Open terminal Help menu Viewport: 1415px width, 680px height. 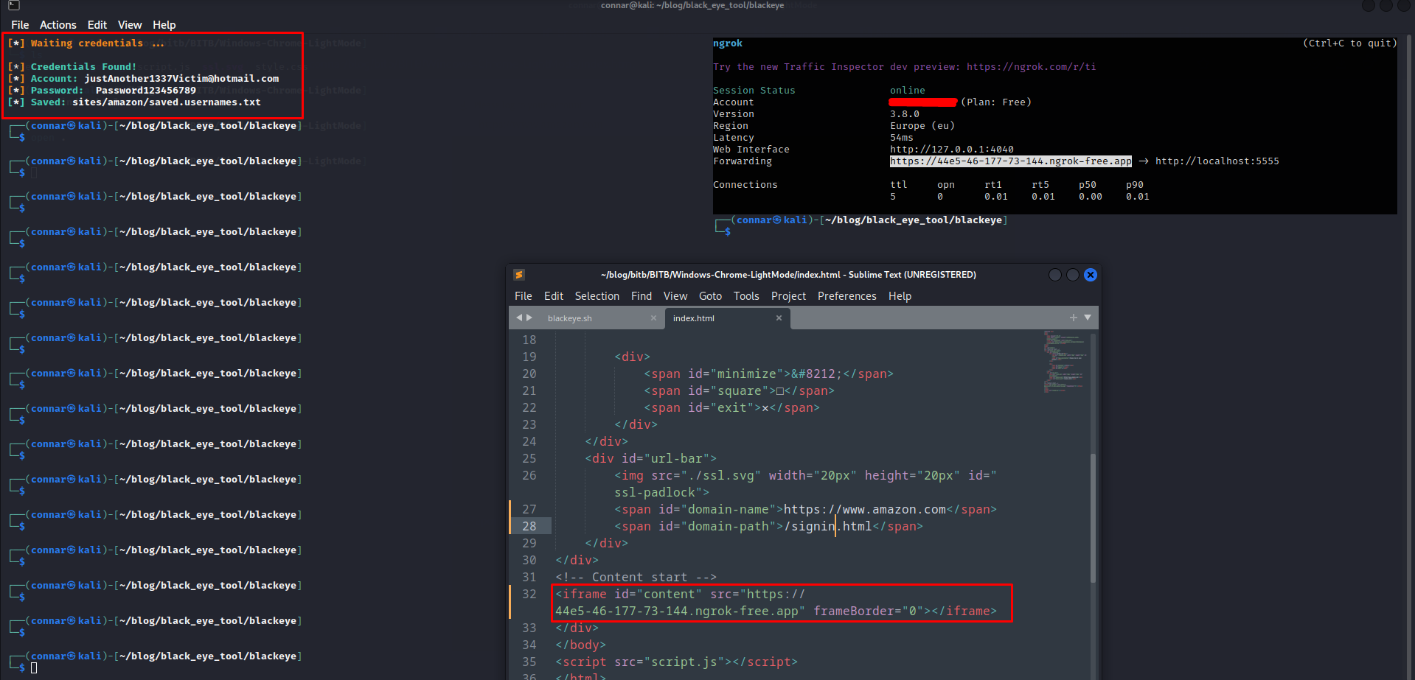tap(164, 25)
